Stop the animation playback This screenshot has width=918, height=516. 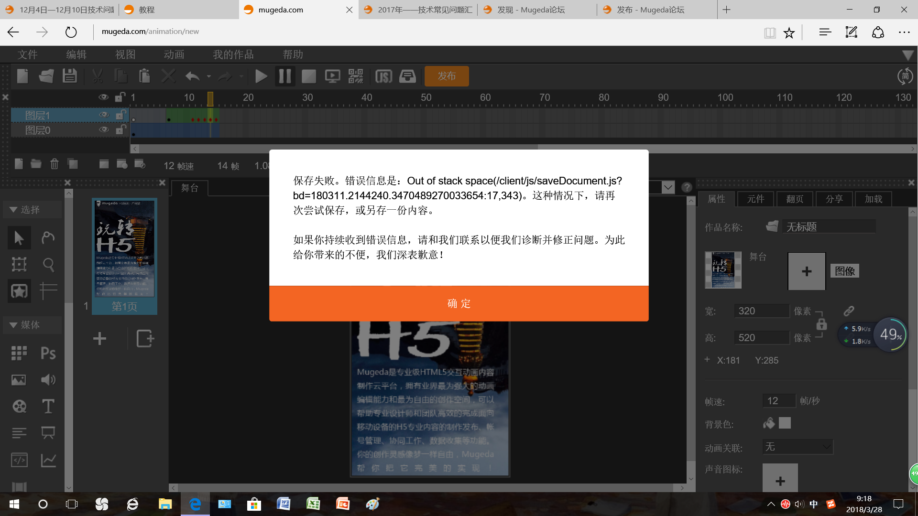coord(309,76)
